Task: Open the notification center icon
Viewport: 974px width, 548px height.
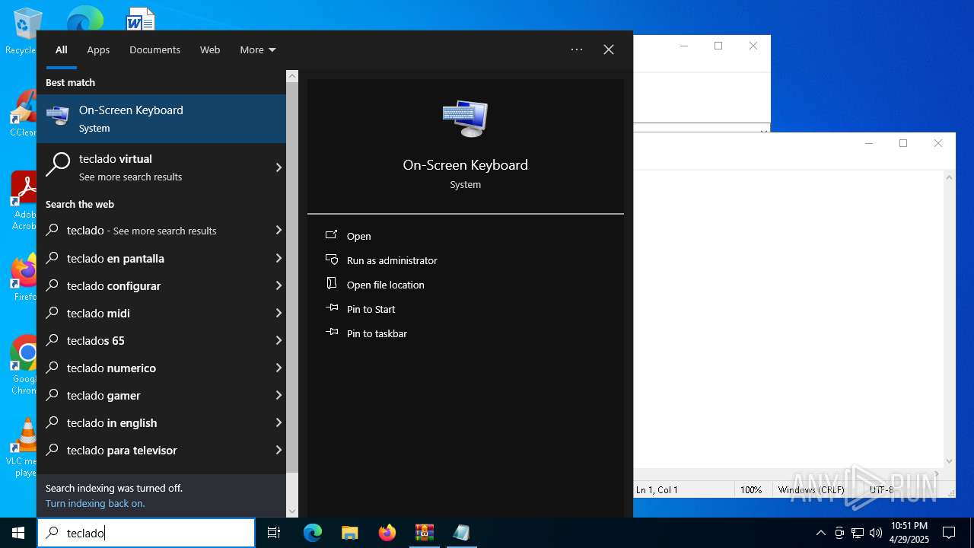Action: tap(949, 533)
